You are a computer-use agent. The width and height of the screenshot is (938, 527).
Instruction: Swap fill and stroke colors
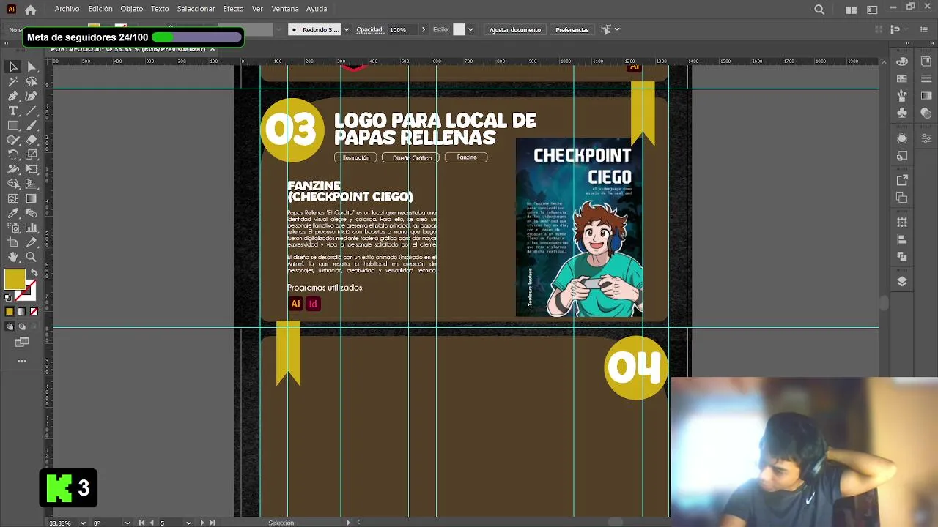34,273
